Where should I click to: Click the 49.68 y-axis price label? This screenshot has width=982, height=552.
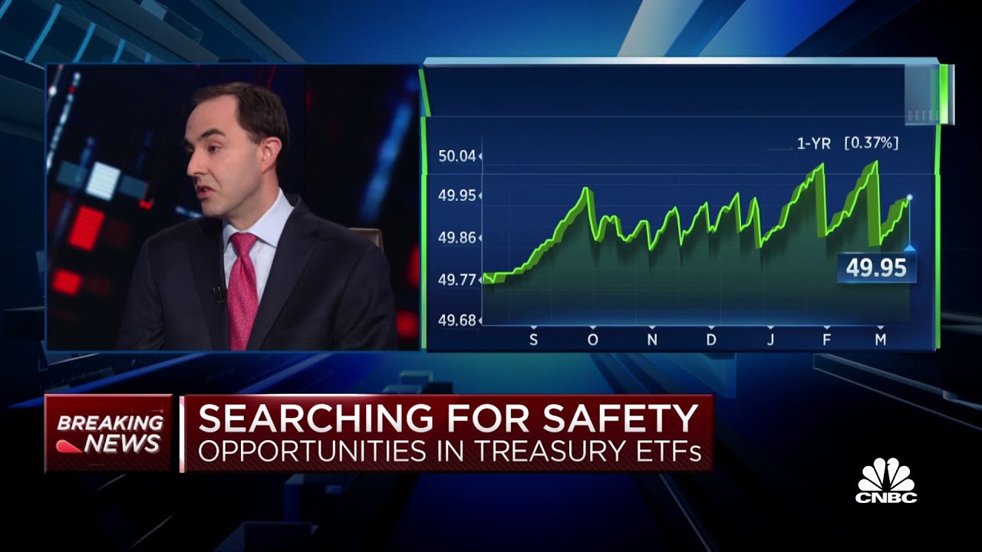[456, 320]
